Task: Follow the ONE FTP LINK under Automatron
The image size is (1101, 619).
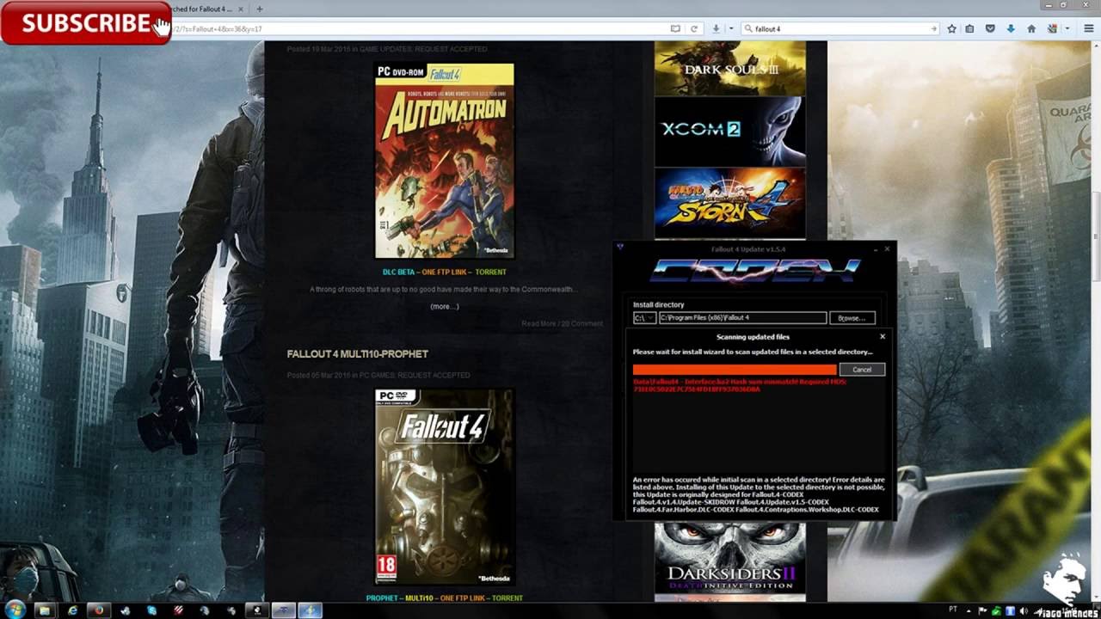Action: pos(445,272)
